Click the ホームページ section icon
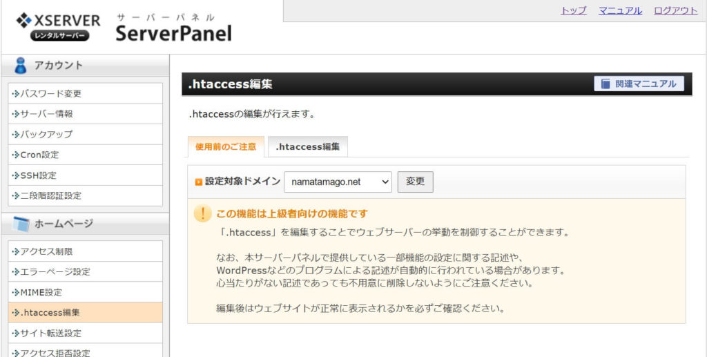 (x=21, y=224)
